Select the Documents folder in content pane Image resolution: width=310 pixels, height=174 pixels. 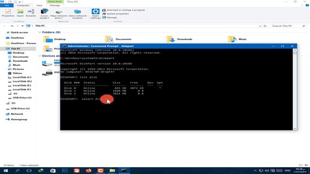(118, 39)
